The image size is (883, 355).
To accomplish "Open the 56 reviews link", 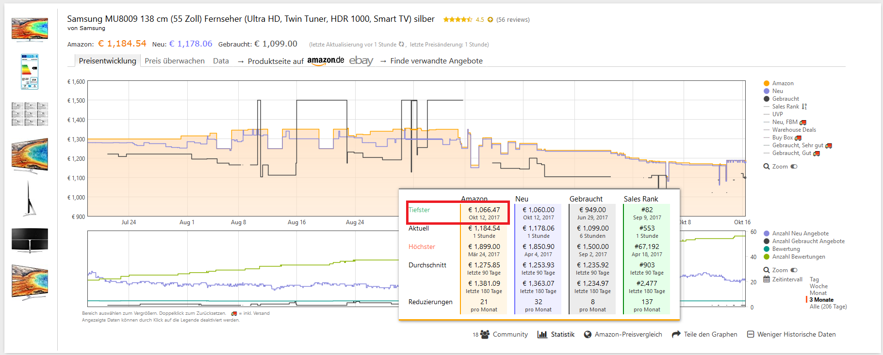I will 513,19.
